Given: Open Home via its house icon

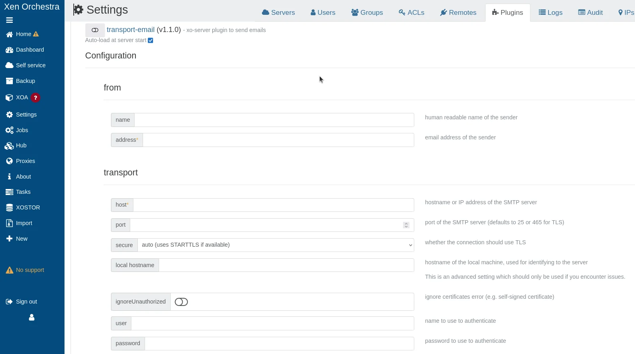Looking at the screenshot, I should (x=10, y=34).
